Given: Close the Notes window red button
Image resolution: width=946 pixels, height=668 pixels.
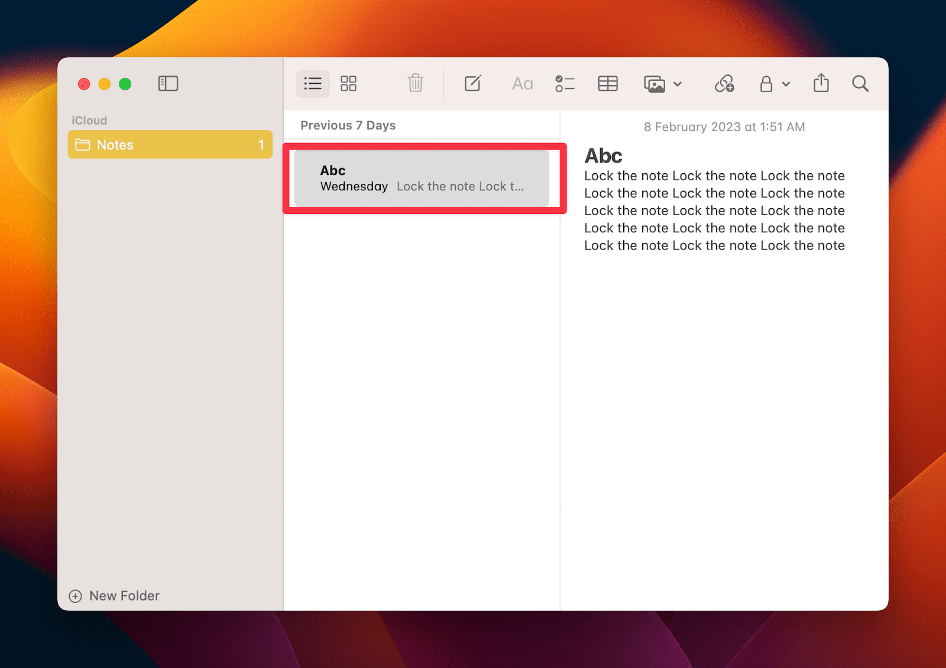Looking at the screenshot, I should point(84,84).
